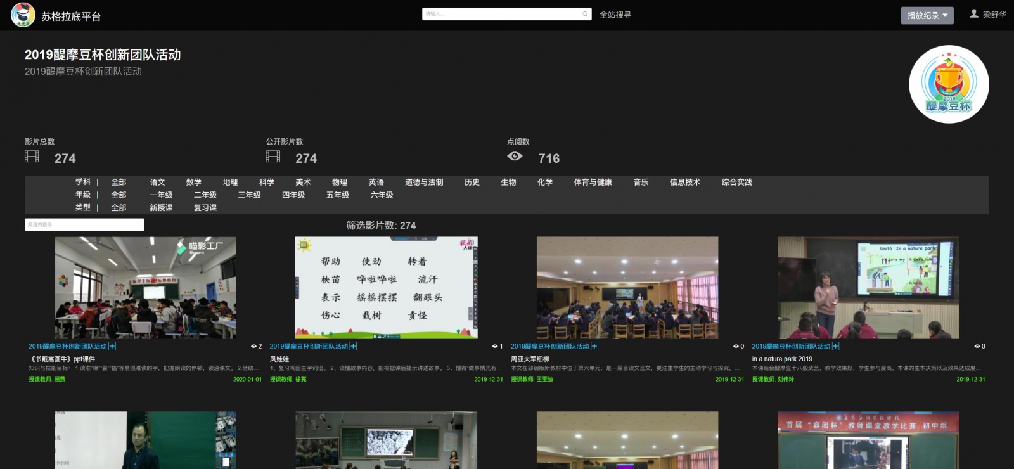Open the 播放纪录 dropdown
1014x469 pixels.
point(927,15)
